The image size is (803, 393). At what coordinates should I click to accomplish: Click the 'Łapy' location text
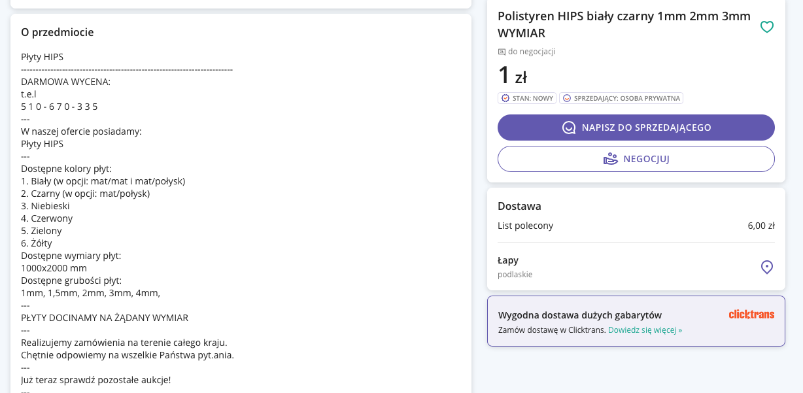[508, 260]
